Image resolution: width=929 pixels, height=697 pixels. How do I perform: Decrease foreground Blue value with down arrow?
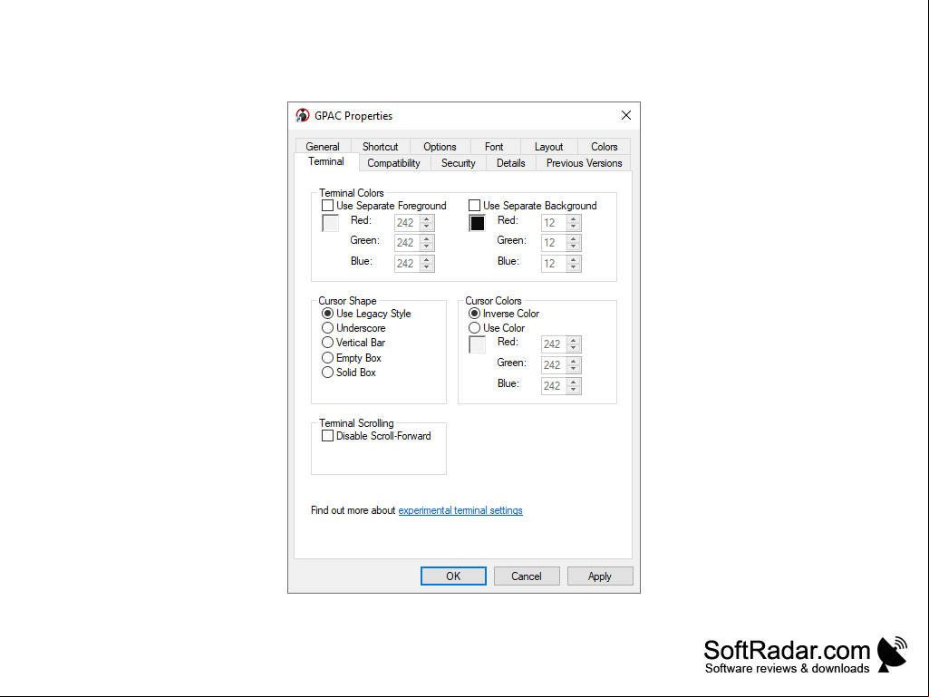click(427, 268)
